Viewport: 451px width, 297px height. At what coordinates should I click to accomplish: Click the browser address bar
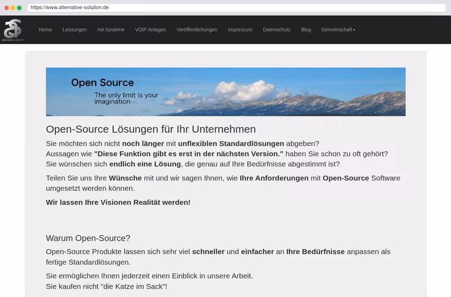(x=236, y=7)
